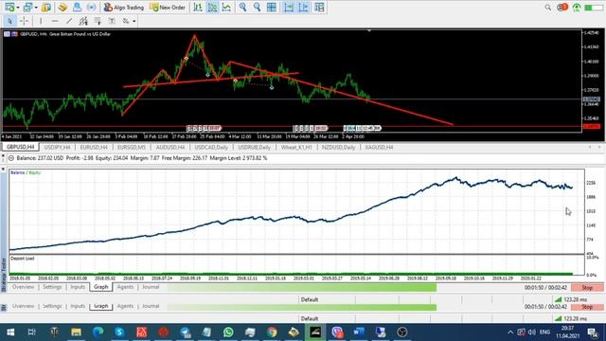Click the left arrow beside chart tabs
The height and width of the screenshot is (341, 606).
coord(590,148)
